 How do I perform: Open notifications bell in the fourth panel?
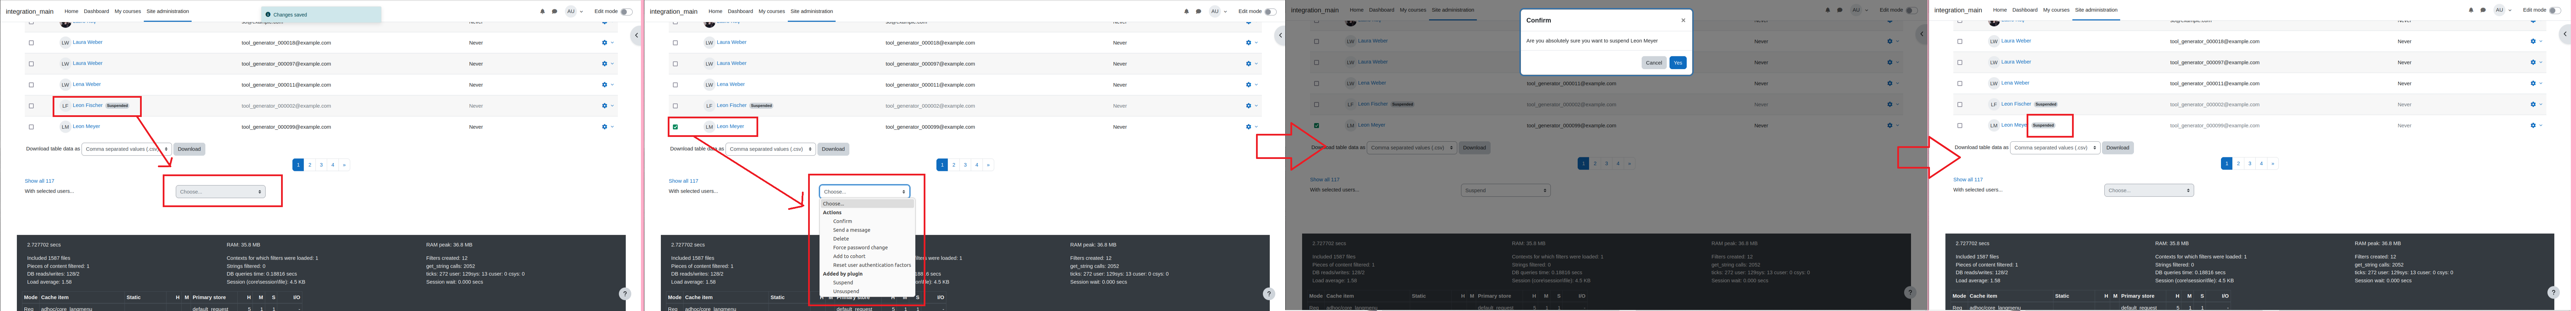point(2471,10)
